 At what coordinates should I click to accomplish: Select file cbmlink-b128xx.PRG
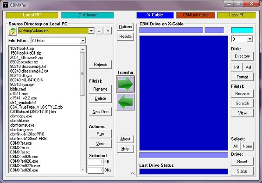click(27, 134)
